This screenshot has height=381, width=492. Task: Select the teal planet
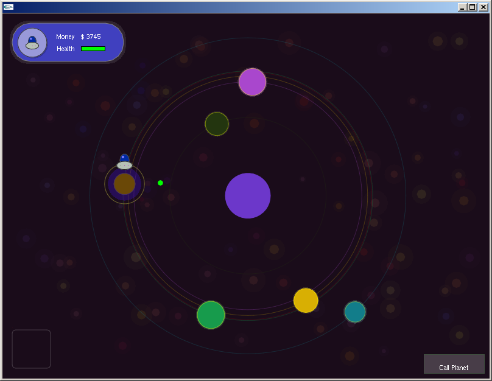[x=355, y=312]
